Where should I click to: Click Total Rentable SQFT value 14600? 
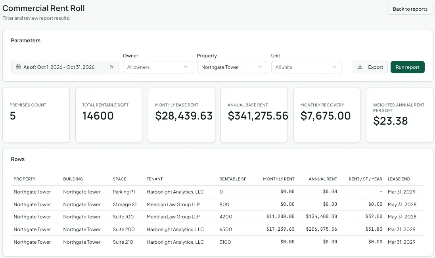coord(98,116)
